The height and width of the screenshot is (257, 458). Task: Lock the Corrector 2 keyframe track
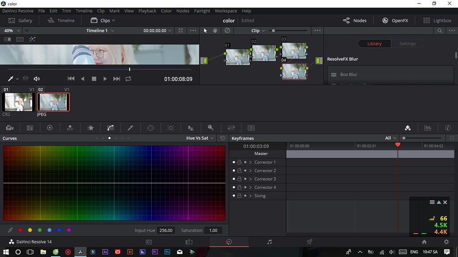click(239, 171)
